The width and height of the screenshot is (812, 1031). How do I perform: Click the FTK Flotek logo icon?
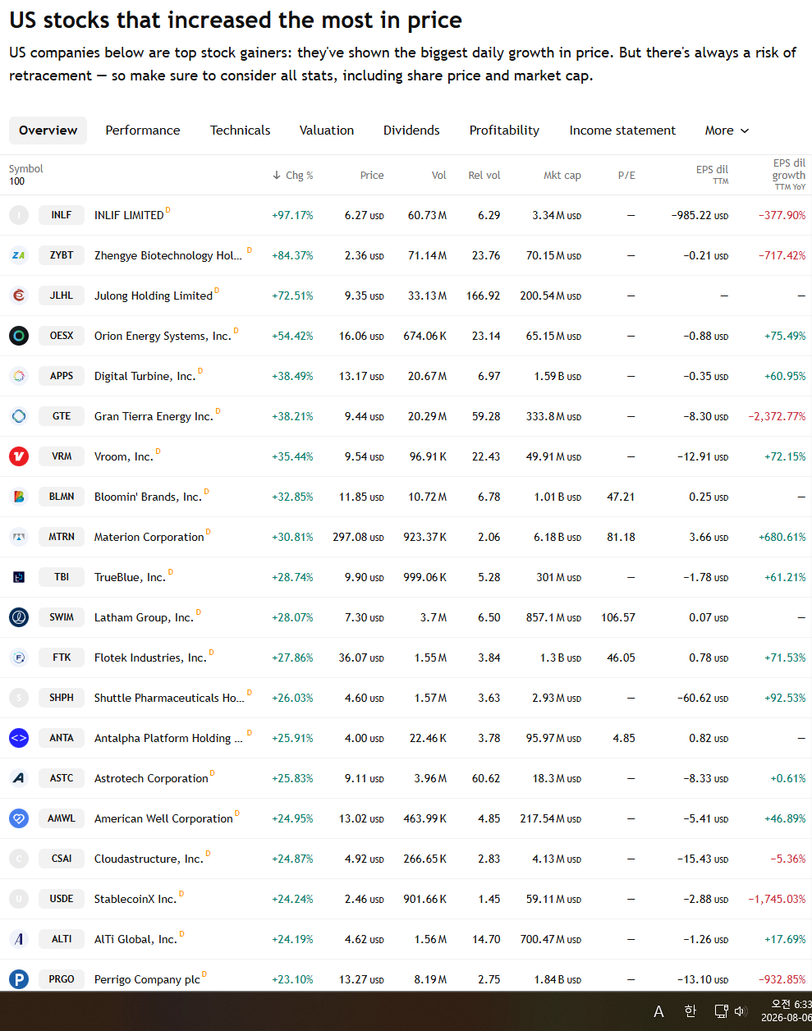19,658
